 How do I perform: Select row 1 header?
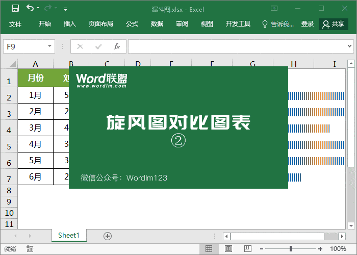(9, 78)
